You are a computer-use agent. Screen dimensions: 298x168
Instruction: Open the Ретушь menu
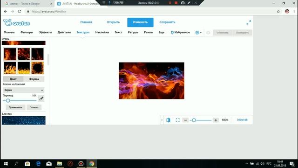[x=133, y=32]
